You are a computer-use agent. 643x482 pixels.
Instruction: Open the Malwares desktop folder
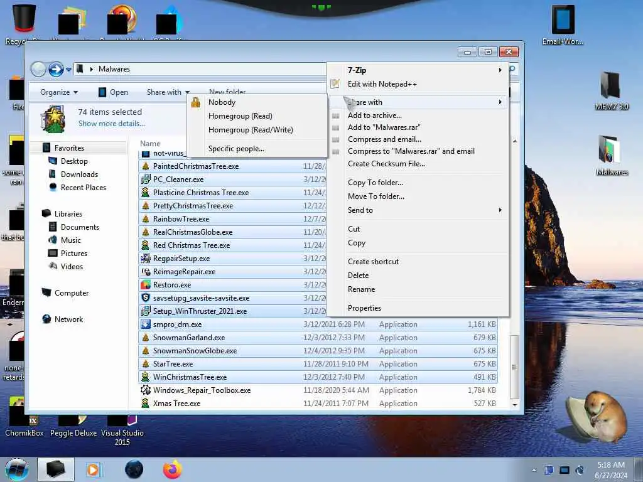click(x=611, y=155)
